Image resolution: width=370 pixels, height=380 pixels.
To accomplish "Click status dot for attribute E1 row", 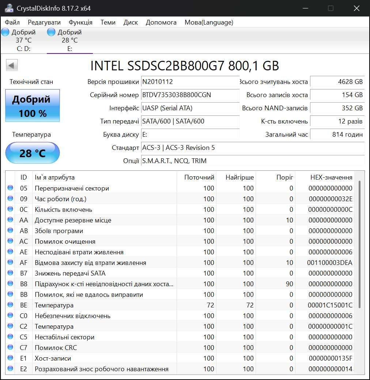I will pos(10,358).
